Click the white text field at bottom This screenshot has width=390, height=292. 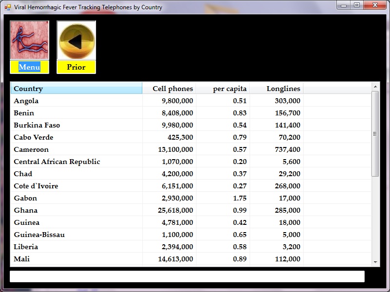click(187, 276)
